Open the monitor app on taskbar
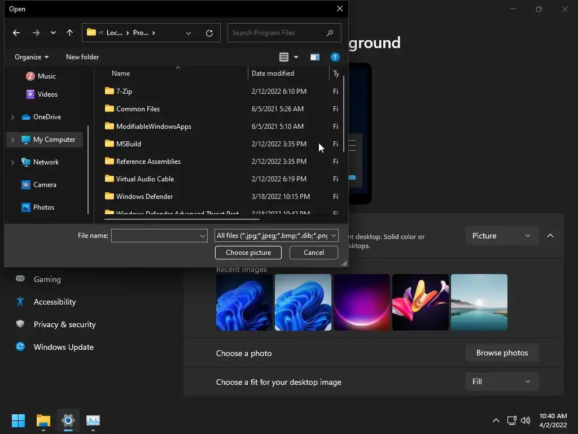The width and height of the screenshot is (578, 434). pyautogui.click(x=93, y=420)
